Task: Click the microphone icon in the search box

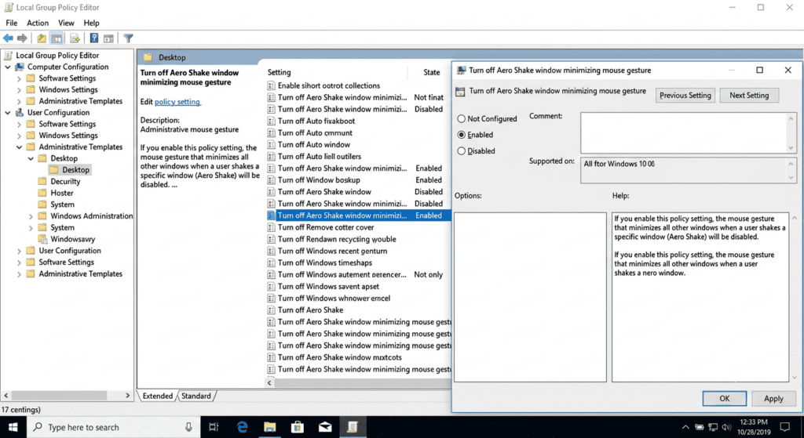Action: coord(188,427)
